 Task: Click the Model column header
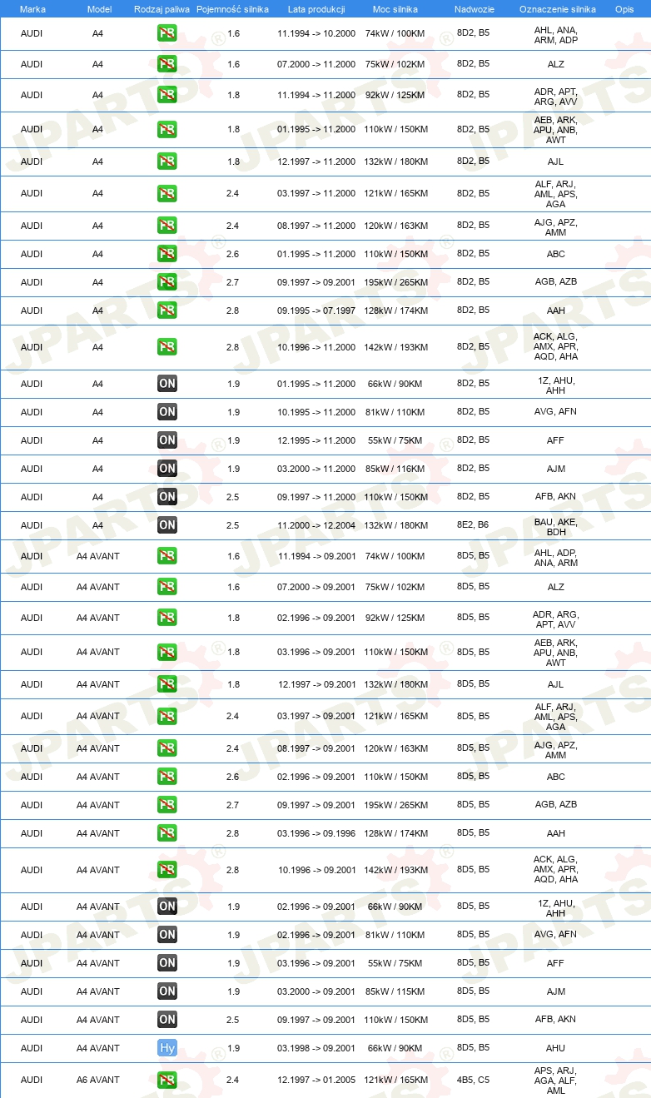click(x=99, y=9)
